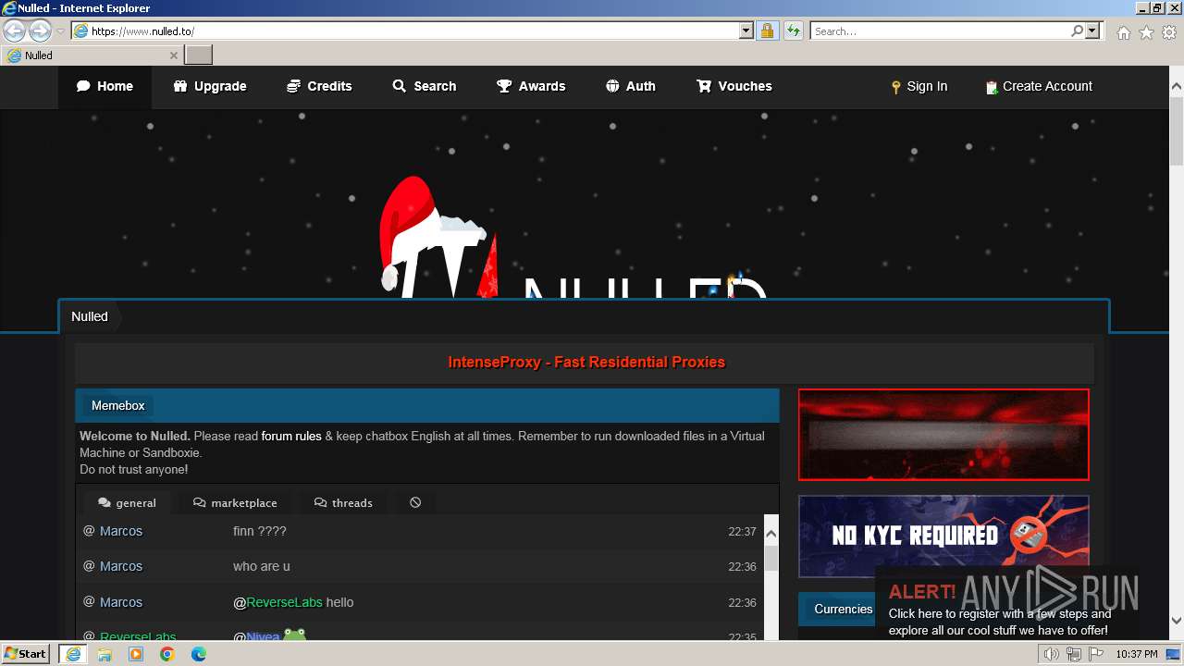Open the Home menu item

[105, 86]
